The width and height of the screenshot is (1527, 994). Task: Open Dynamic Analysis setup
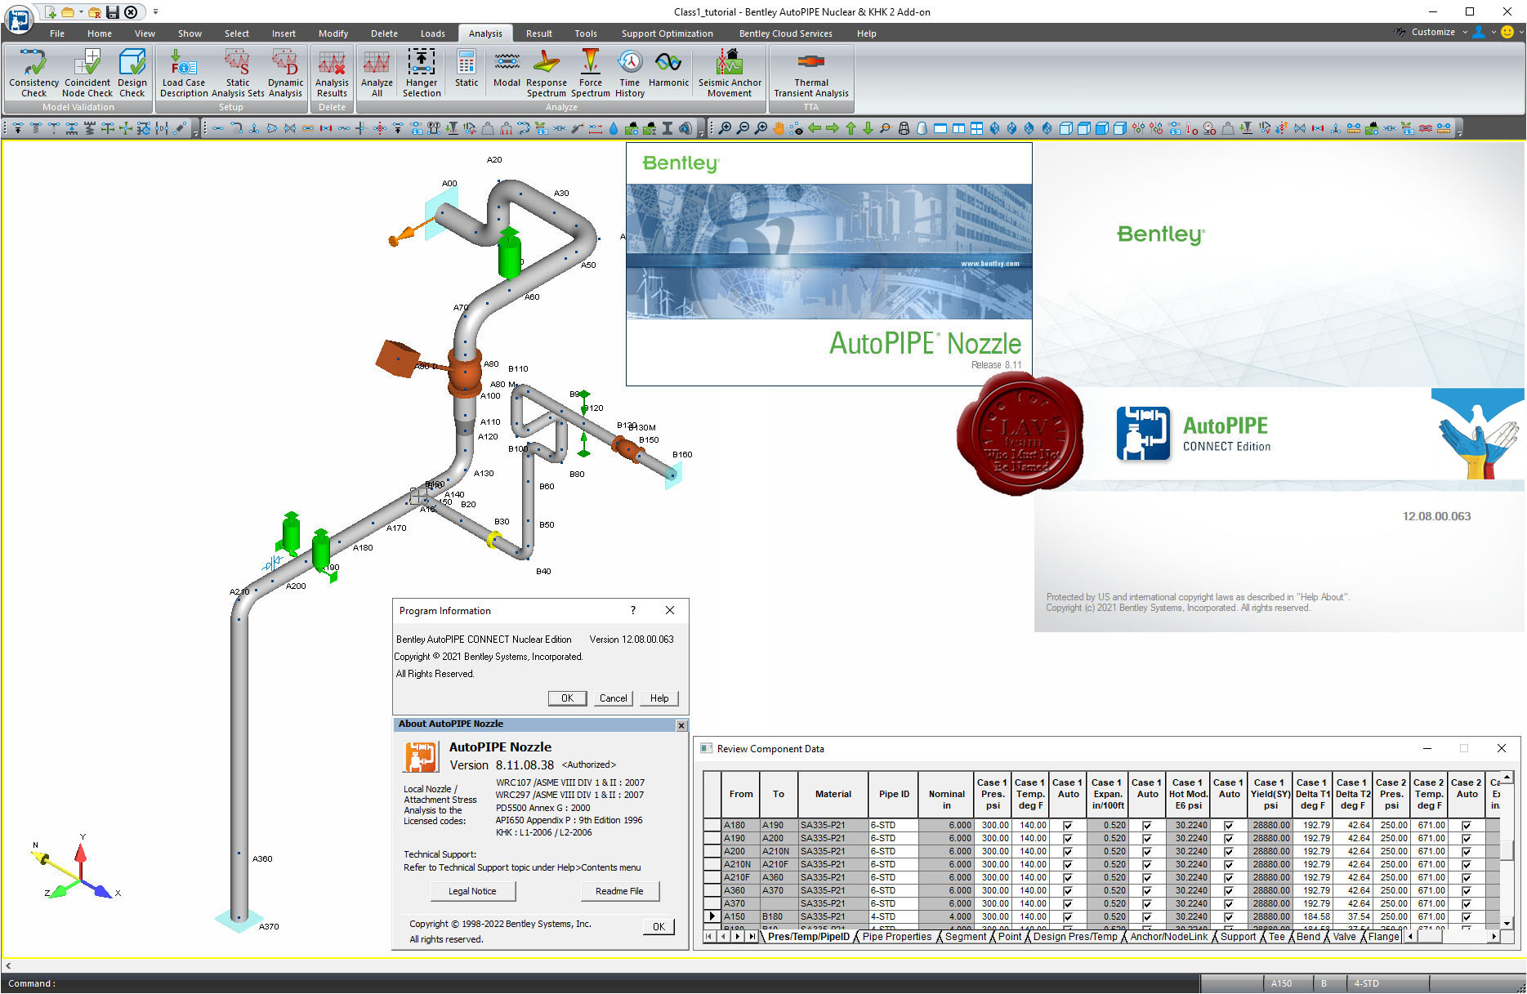pyautogui.click(x=285, y=73)
